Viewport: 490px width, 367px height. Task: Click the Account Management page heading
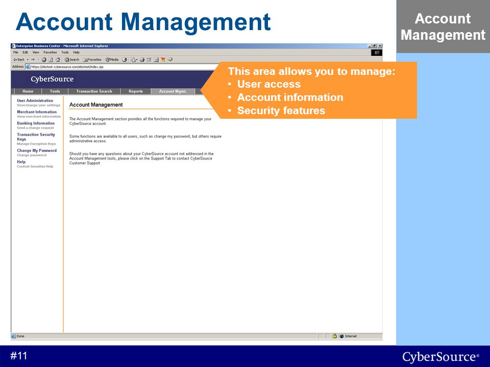96,105
